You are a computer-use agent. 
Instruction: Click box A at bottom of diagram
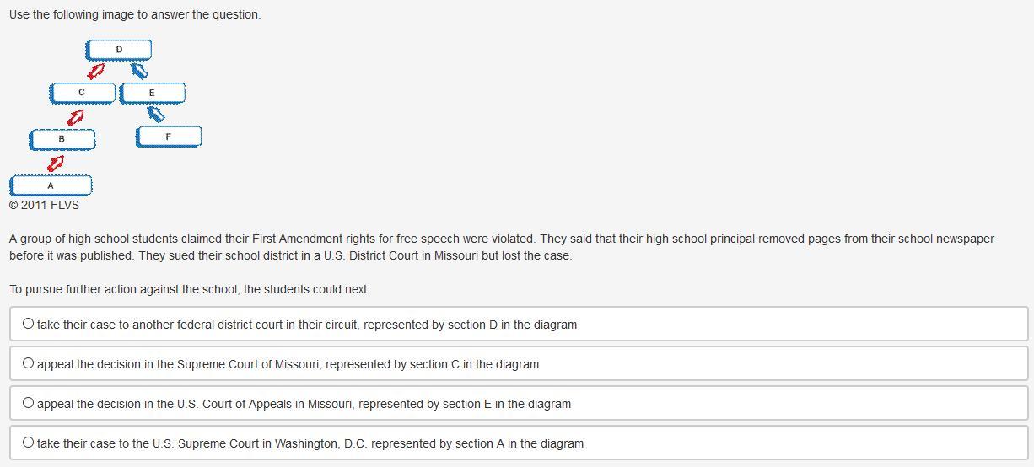51,185
